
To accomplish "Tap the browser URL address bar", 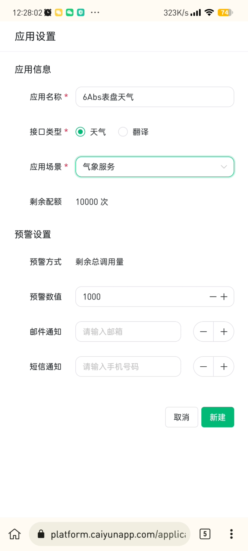I will 117,534.
